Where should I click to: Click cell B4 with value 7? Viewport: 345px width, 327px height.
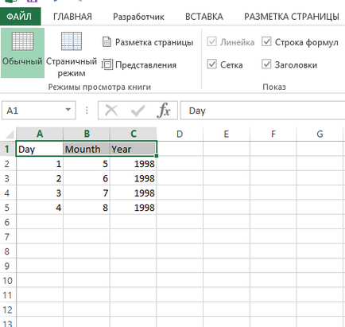pos(87,193)
